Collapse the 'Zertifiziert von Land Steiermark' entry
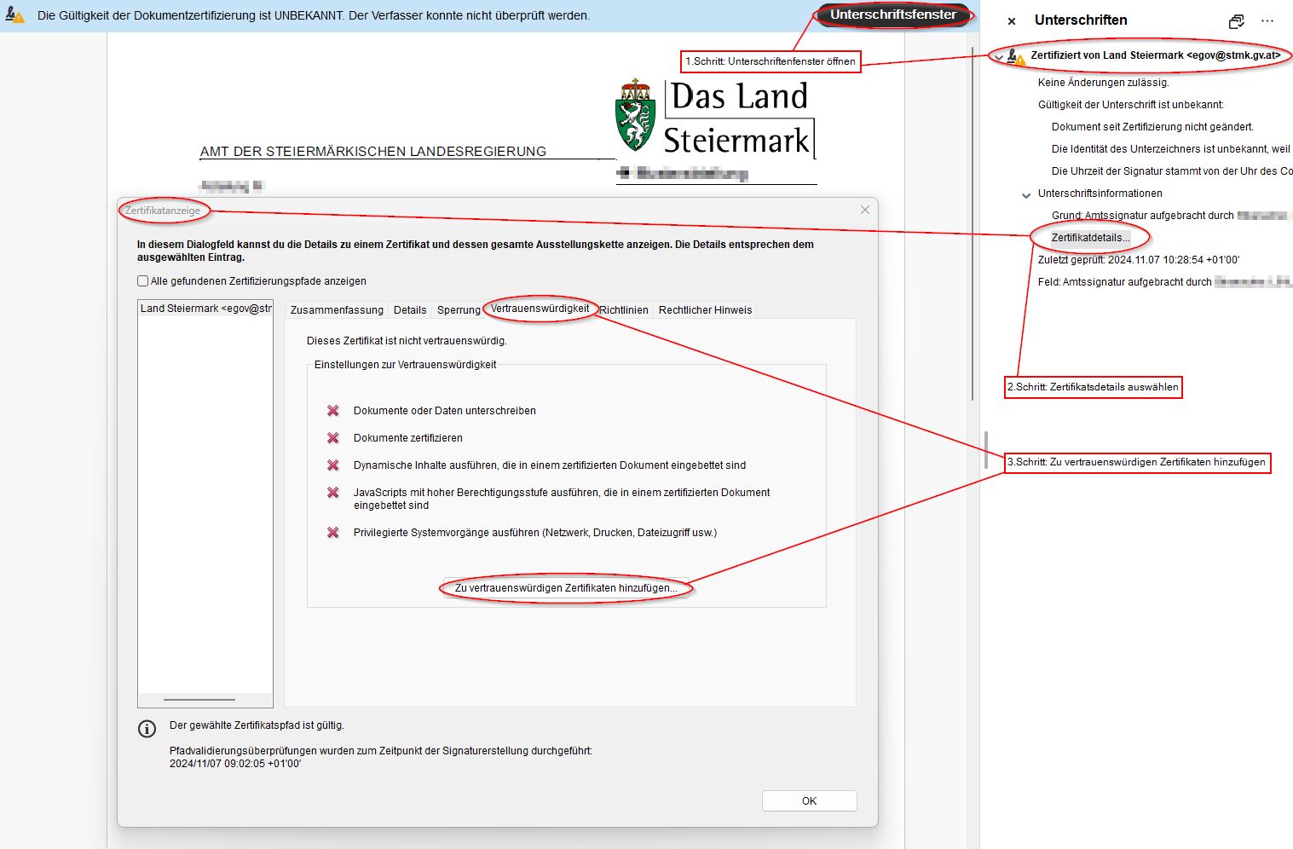 (999, 56)
